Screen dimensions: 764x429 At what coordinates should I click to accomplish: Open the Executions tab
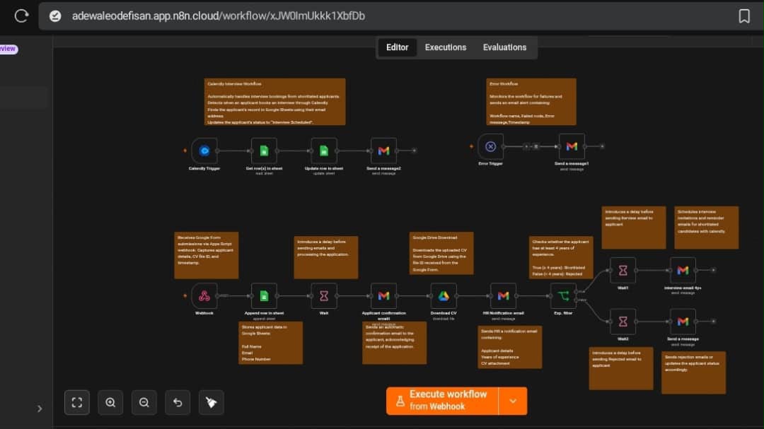(446, 47)
